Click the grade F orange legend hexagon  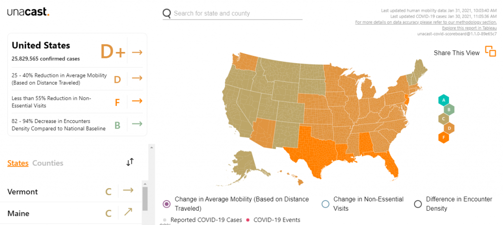[x=444, y=137]
